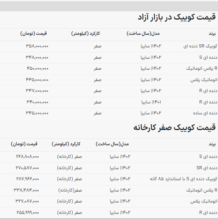Click '۱۴۰۲| سایپا' in the 'دنده ای SR' row

[120, 168]
